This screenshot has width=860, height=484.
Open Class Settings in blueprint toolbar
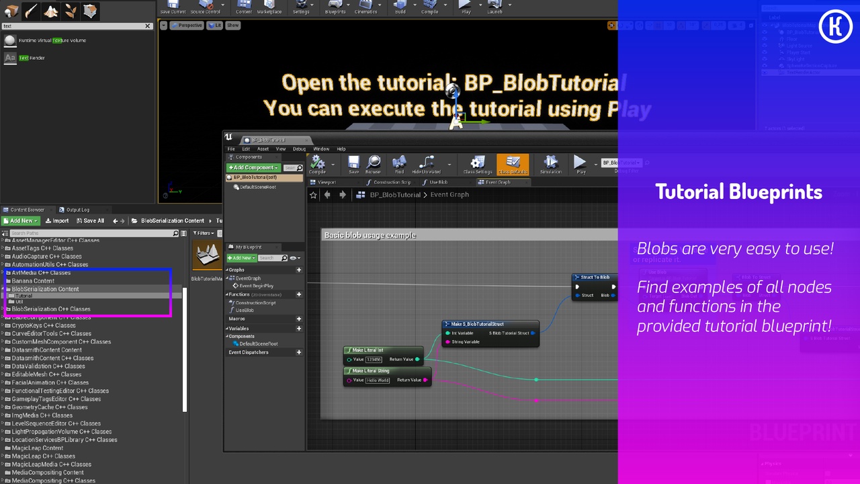point(478,163)
